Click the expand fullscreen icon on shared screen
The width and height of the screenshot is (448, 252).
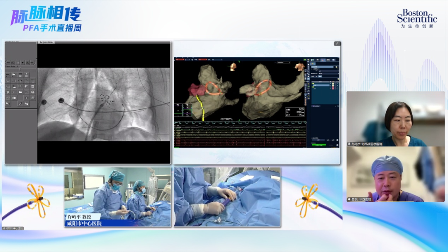point(337,44)
